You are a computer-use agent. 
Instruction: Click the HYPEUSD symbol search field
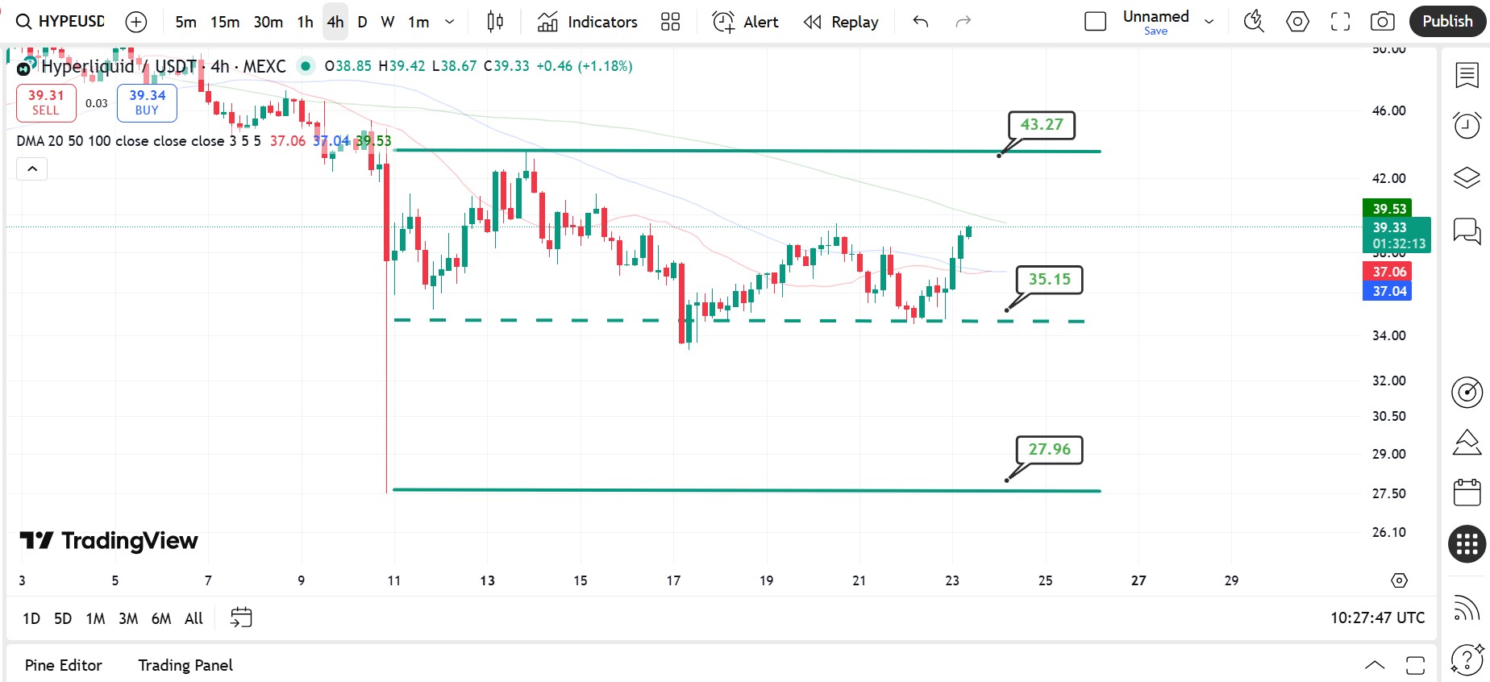pyautogui.click(x=61, y=22)
